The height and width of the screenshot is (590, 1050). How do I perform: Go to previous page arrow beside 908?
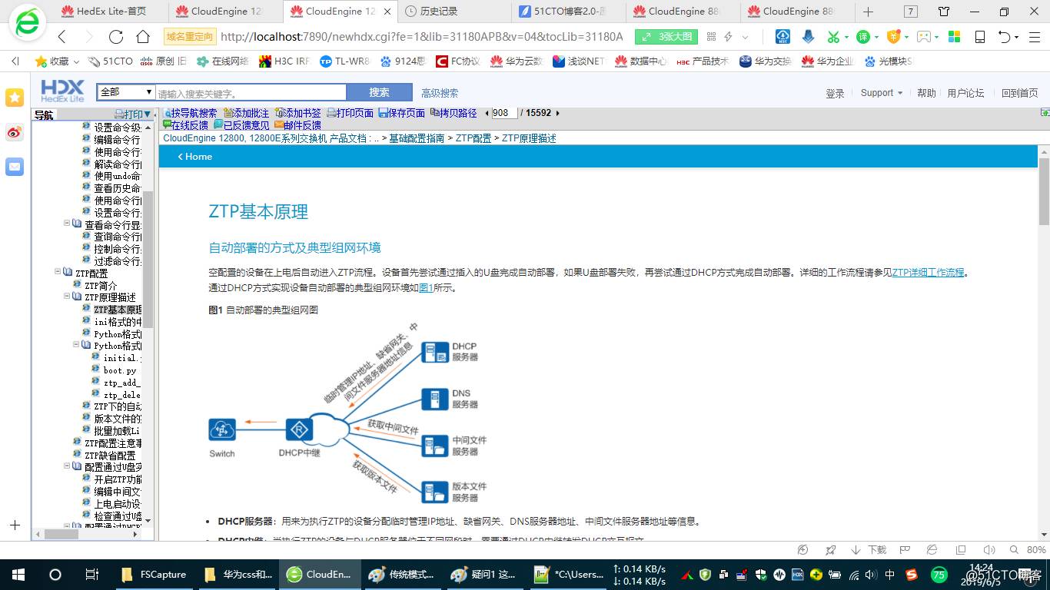(x=487, y=113)
